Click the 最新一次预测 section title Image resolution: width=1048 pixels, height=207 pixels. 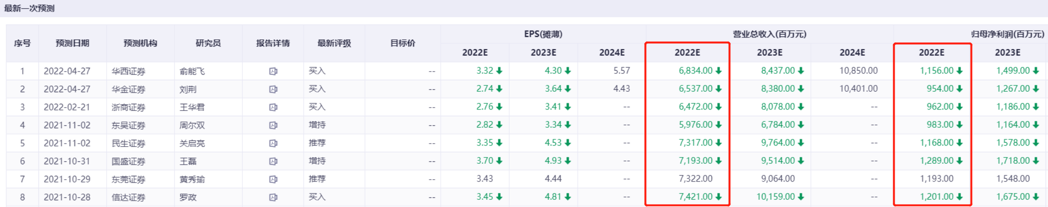(x=29, y=8)
